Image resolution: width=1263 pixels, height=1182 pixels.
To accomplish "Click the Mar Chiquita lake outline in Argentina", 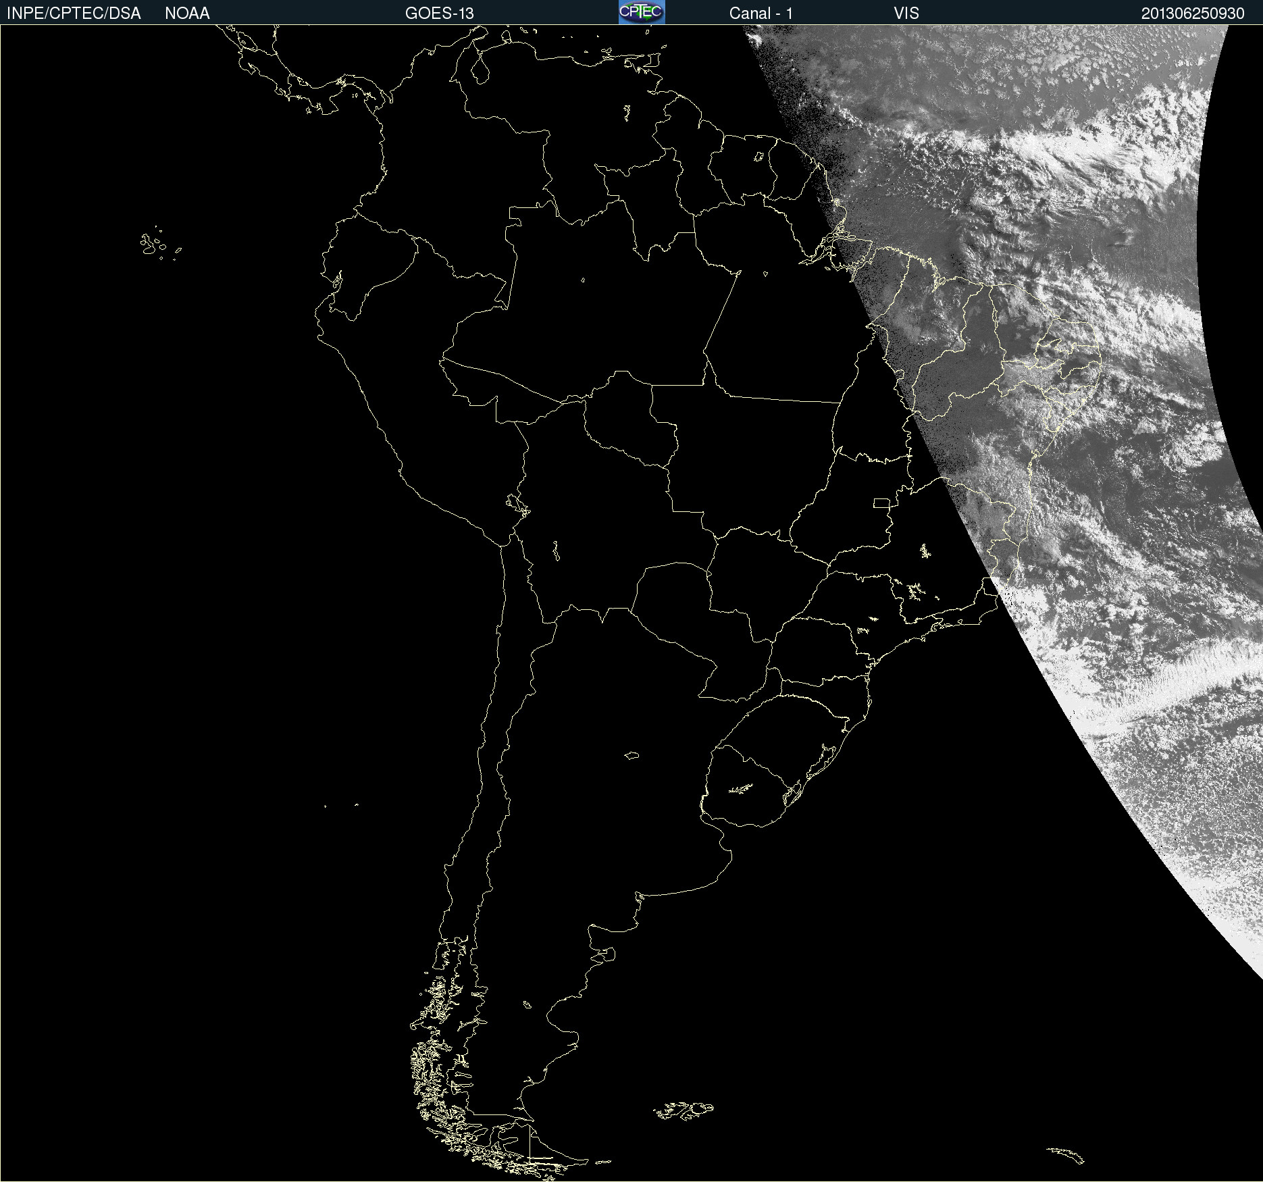I will (x=632, y=755).
